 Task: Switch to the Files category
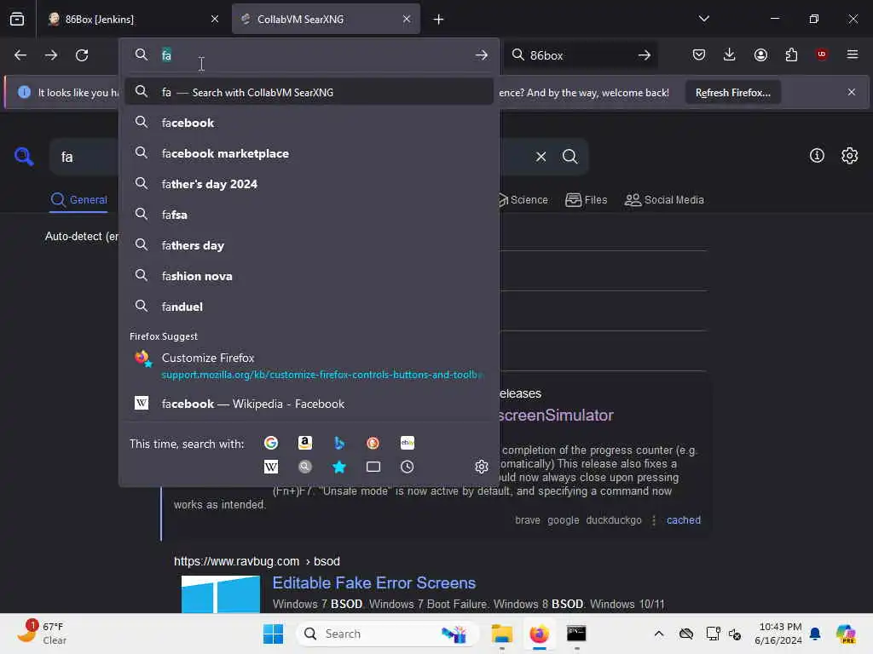click(x=587, y=199)
